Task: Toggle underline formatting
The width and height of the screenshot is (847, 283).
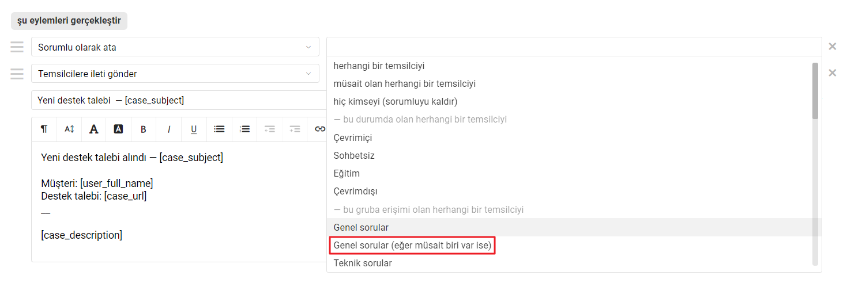Action: click(x=194, y=129)
